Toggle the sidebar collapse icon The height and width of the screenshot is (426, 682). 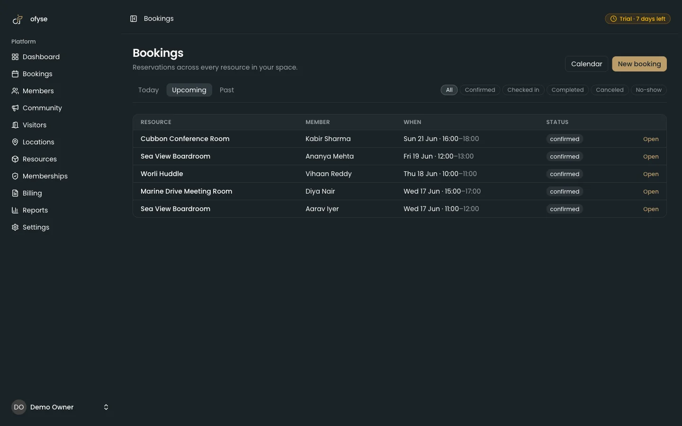click(x=134, y=19)
